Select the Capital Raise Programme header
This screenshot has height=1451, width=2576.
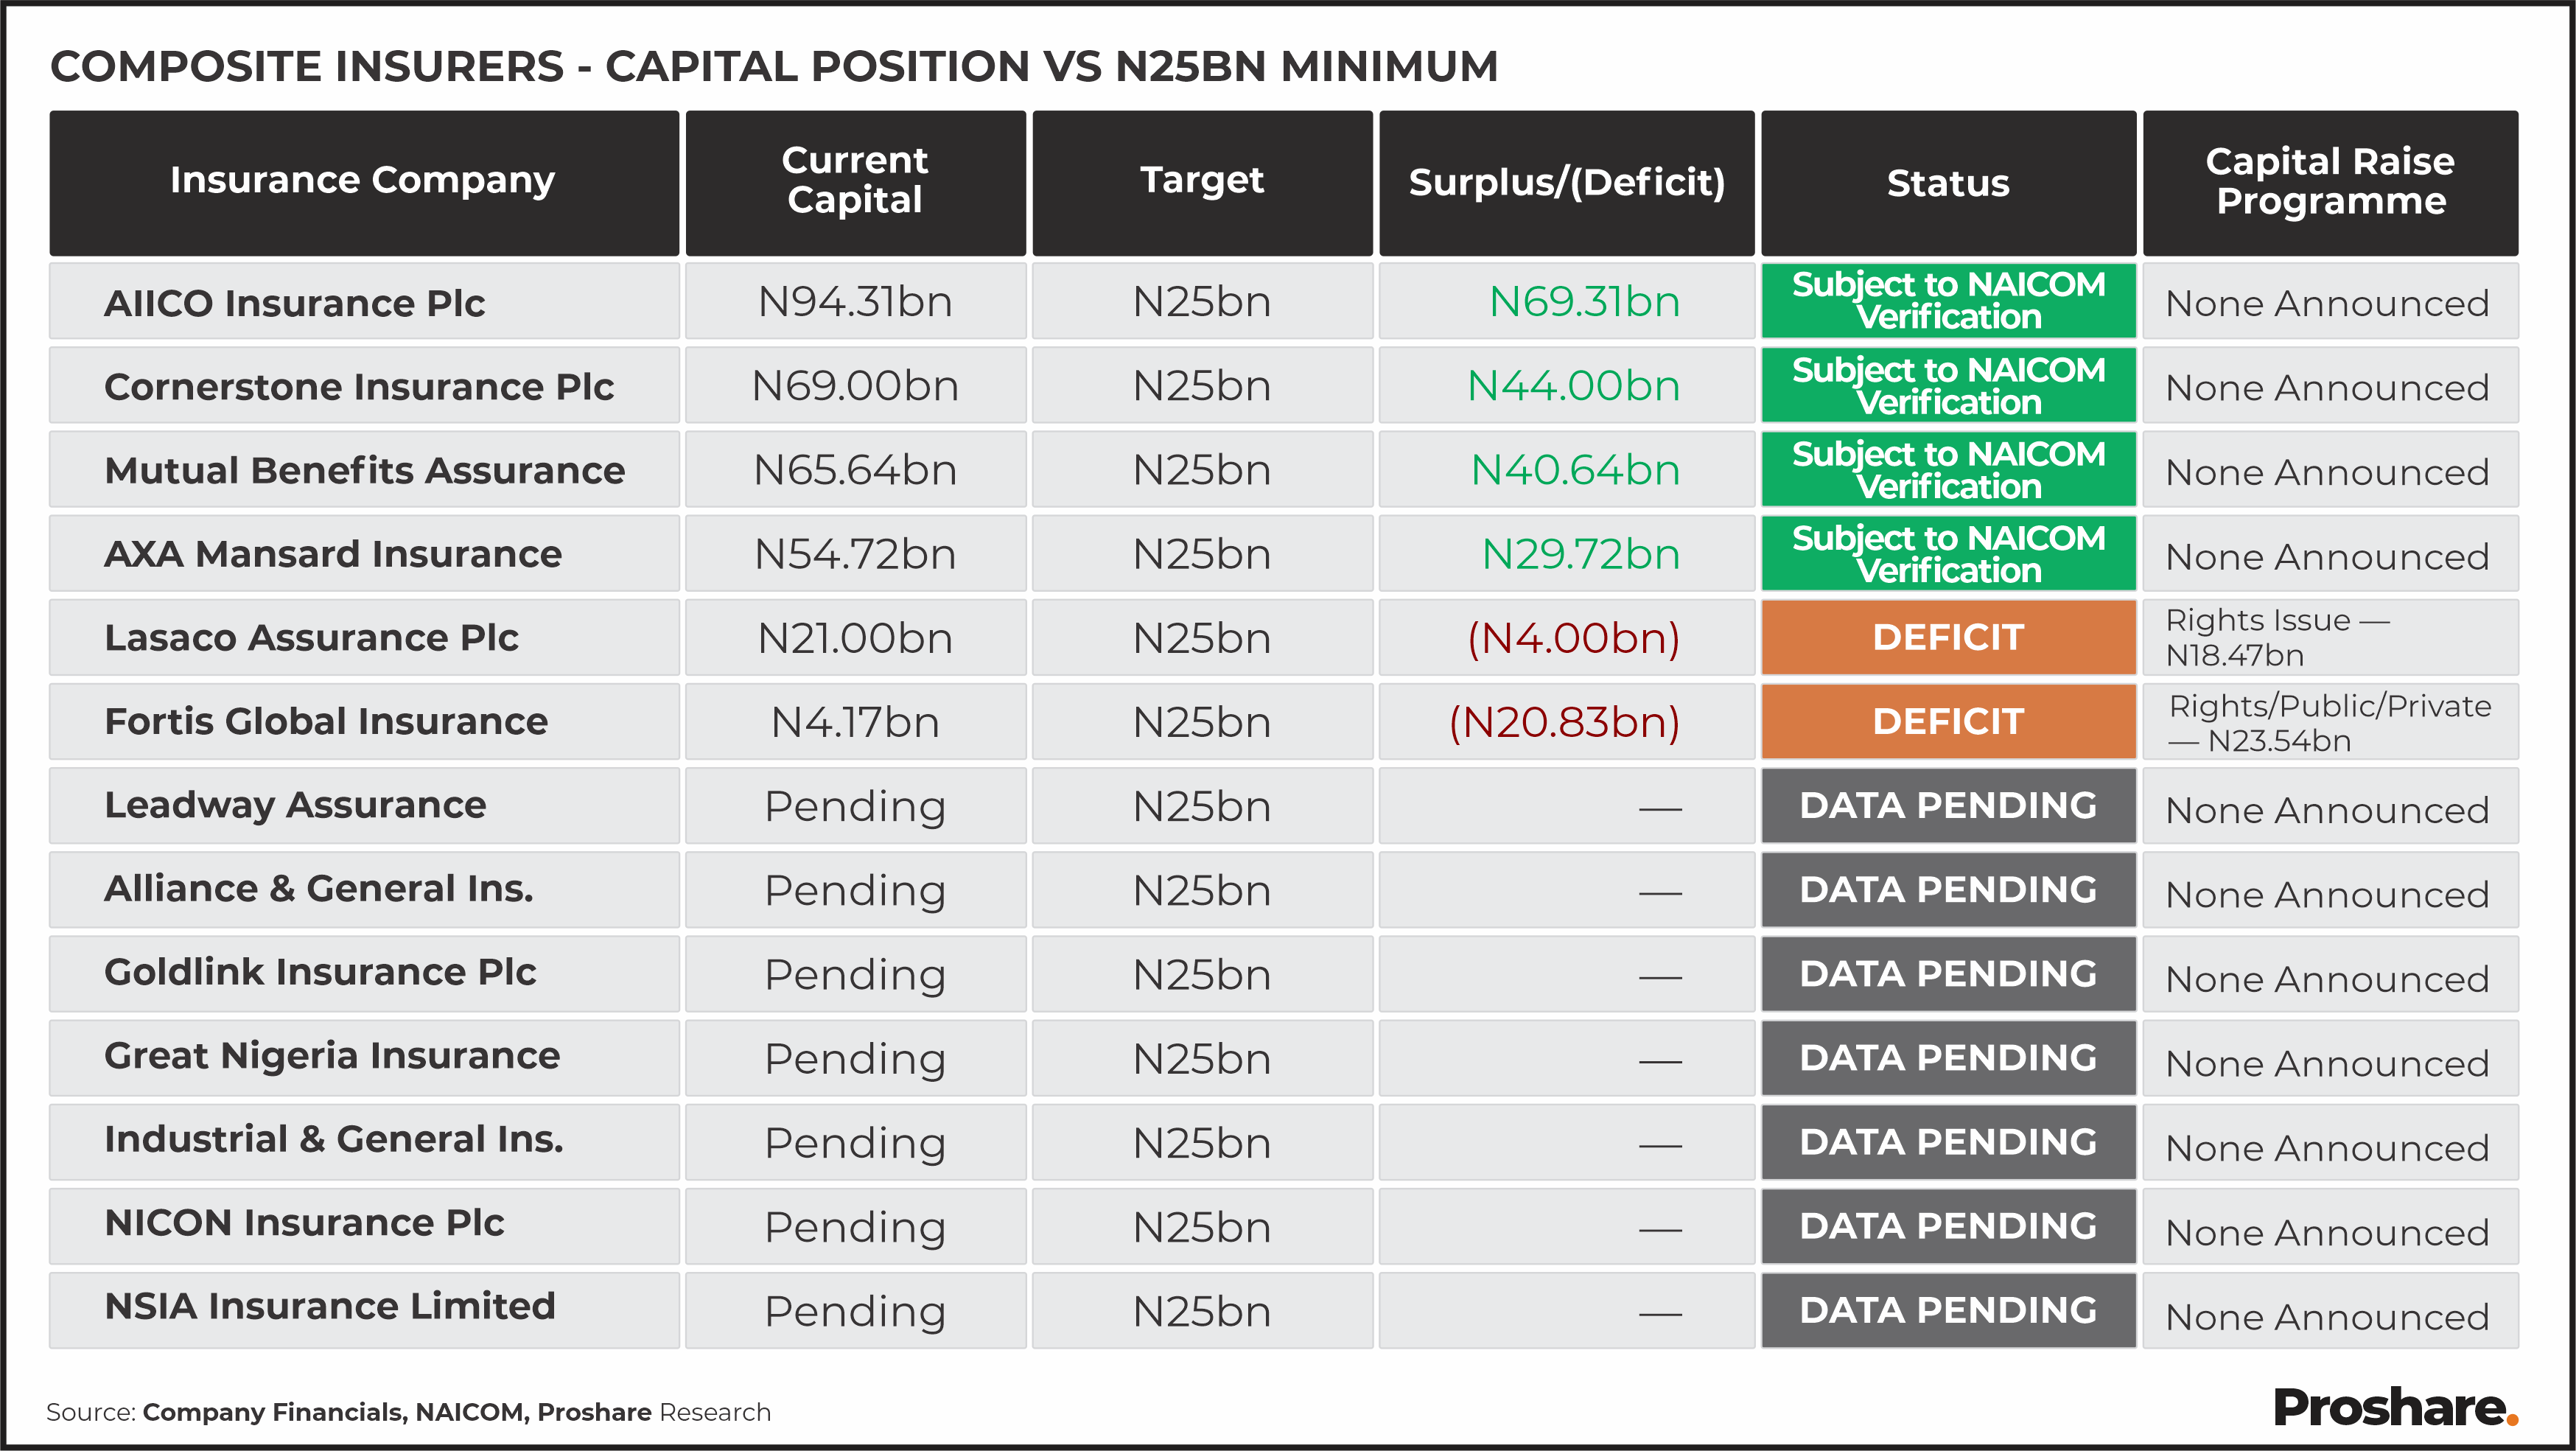[x=2329, y=183]
